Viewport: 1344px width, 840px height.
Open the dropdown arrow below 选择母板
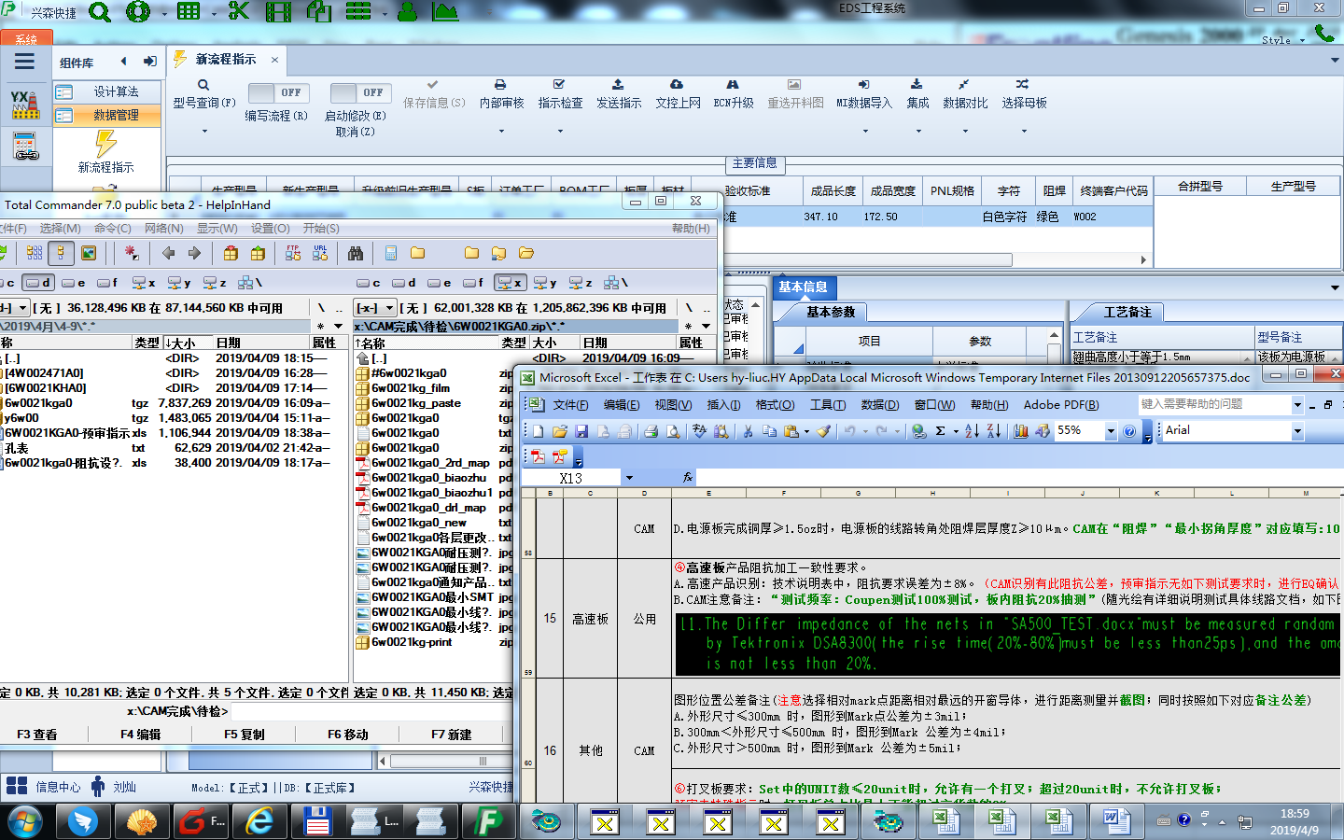coord(1024,132)
